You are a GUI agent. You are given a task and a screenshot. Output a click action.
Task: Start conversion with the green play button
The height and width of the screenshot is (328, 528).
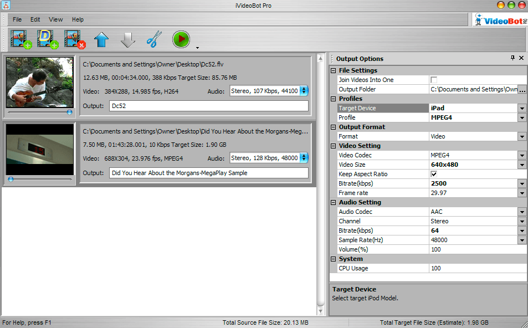coord(181,38)
